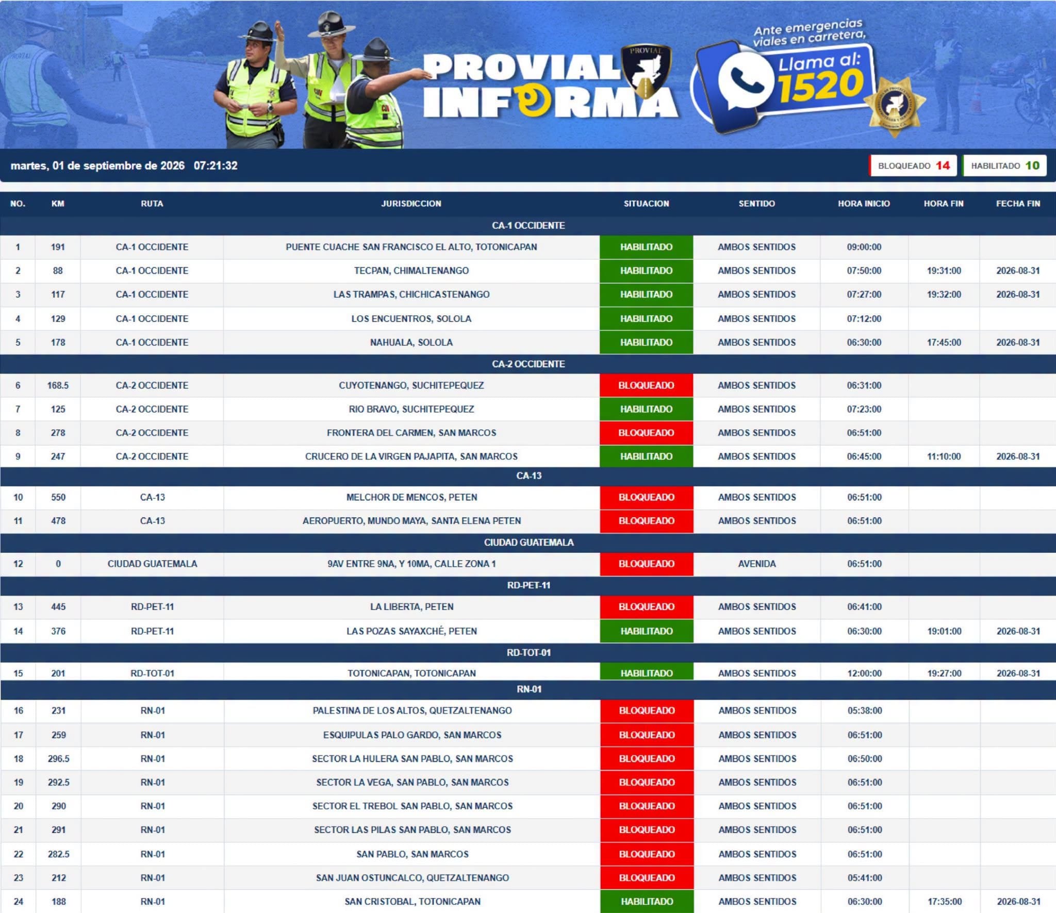Click 'NAHUALA, SOLOLA' jurisdiction cell
Image resolution: width=1056 pixels, height=913 pixels.
[411, 343]
